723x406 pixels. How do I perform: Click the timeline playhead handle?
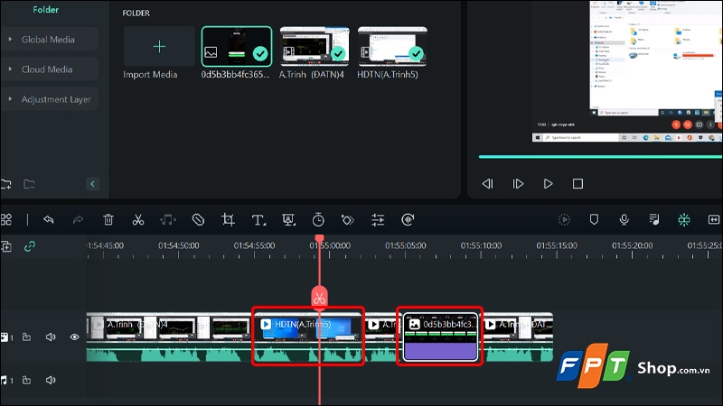tap(320, 238)
